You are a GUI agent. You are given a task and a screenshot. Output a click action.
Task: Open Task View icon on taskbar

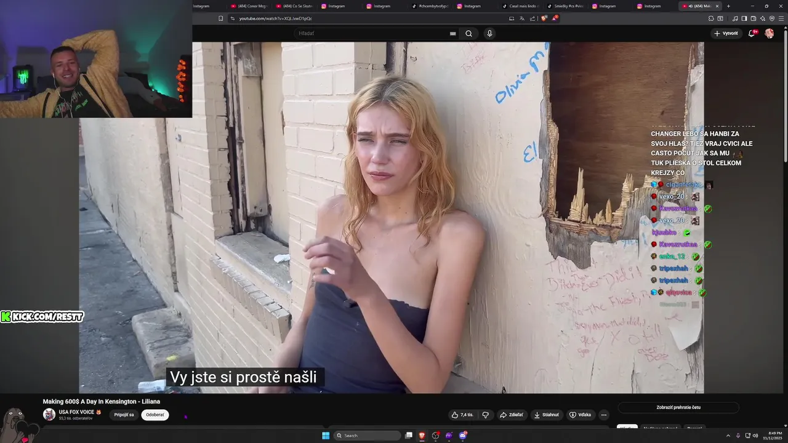(x=409, y=436)
